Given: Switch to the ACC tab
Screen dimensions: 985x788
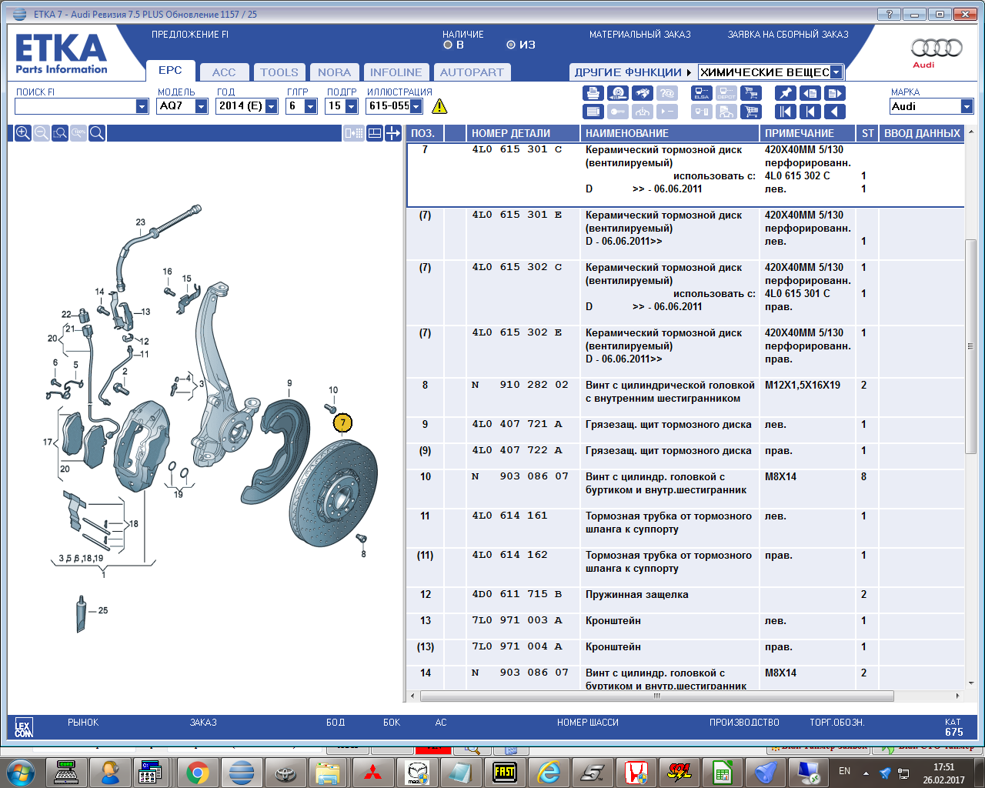Looking at the screenshot, I should [224, 72].
